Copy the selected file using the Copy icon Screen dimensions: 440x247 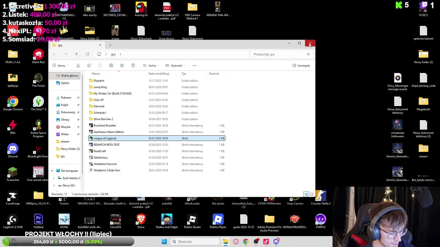pyautogui.click(x=89, y=66)
